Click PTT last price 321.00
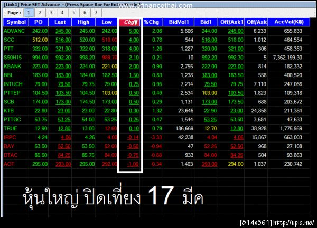The height and width of the screenshot is (228, 317). tap(63, 49)
